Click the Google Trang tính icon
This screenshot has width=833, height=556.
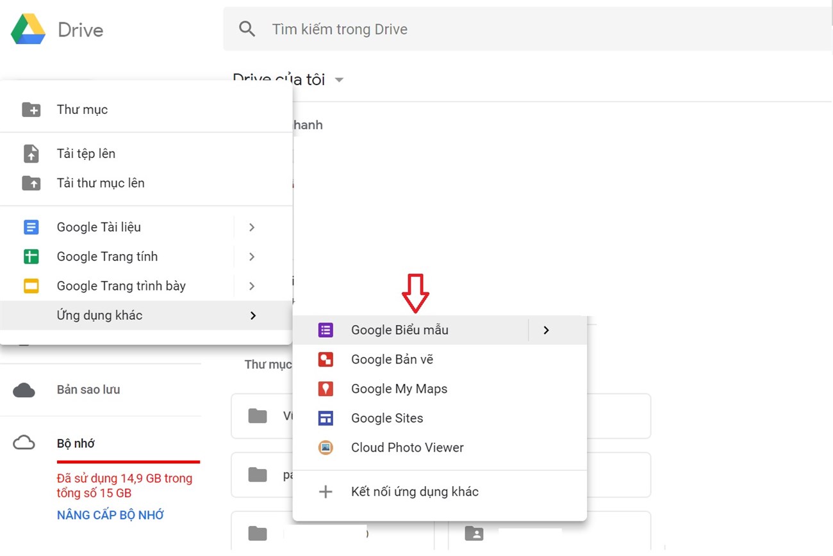[x=31, y=256]
